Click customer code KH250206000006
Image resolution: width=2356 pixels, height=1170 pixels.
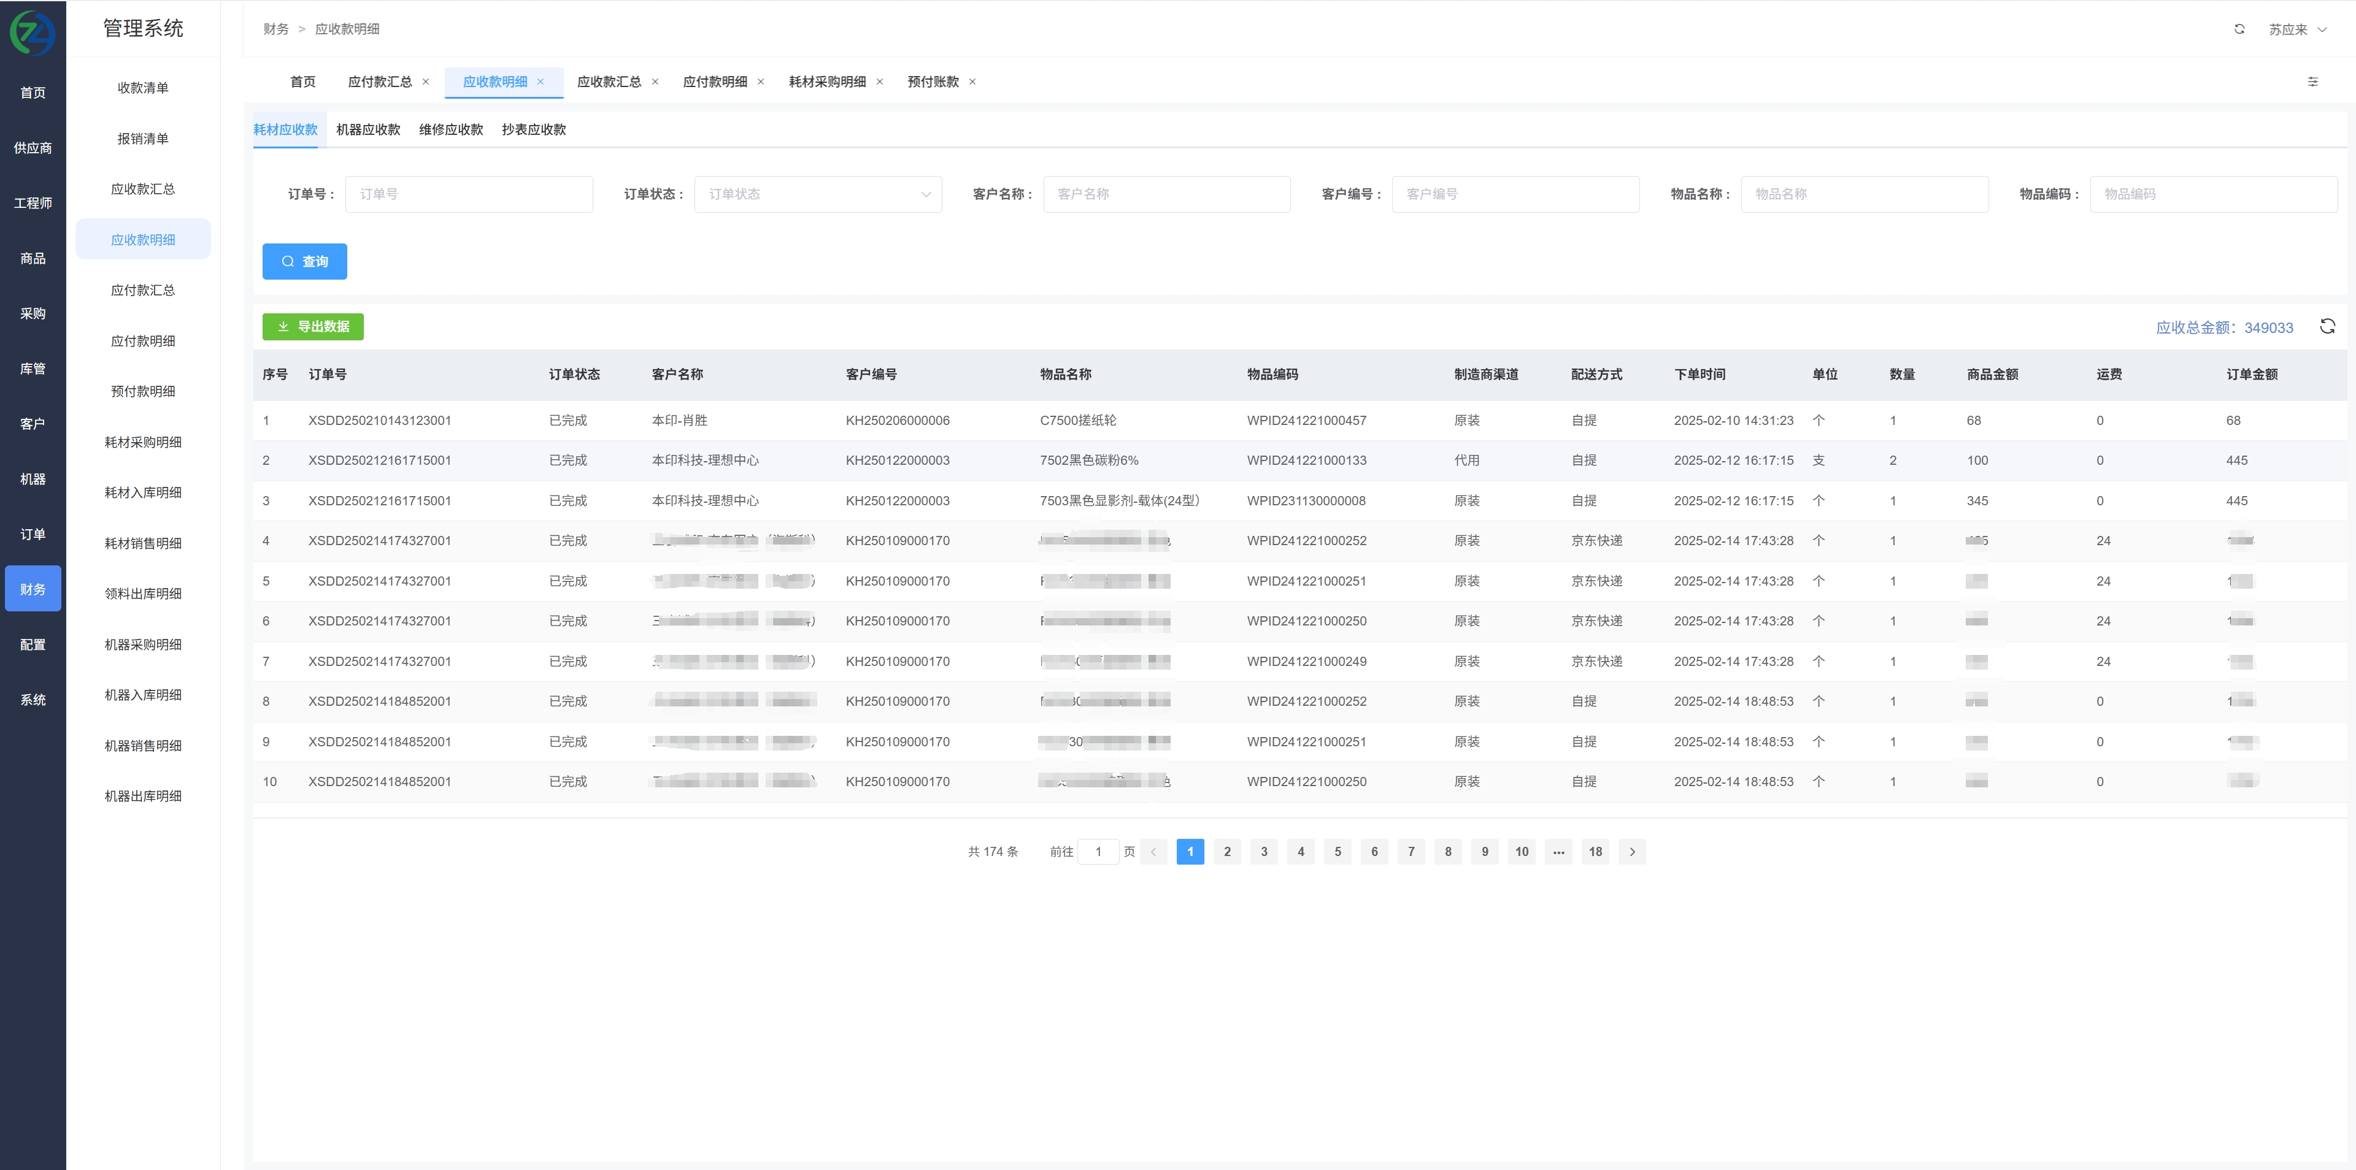tap(897, 421)
